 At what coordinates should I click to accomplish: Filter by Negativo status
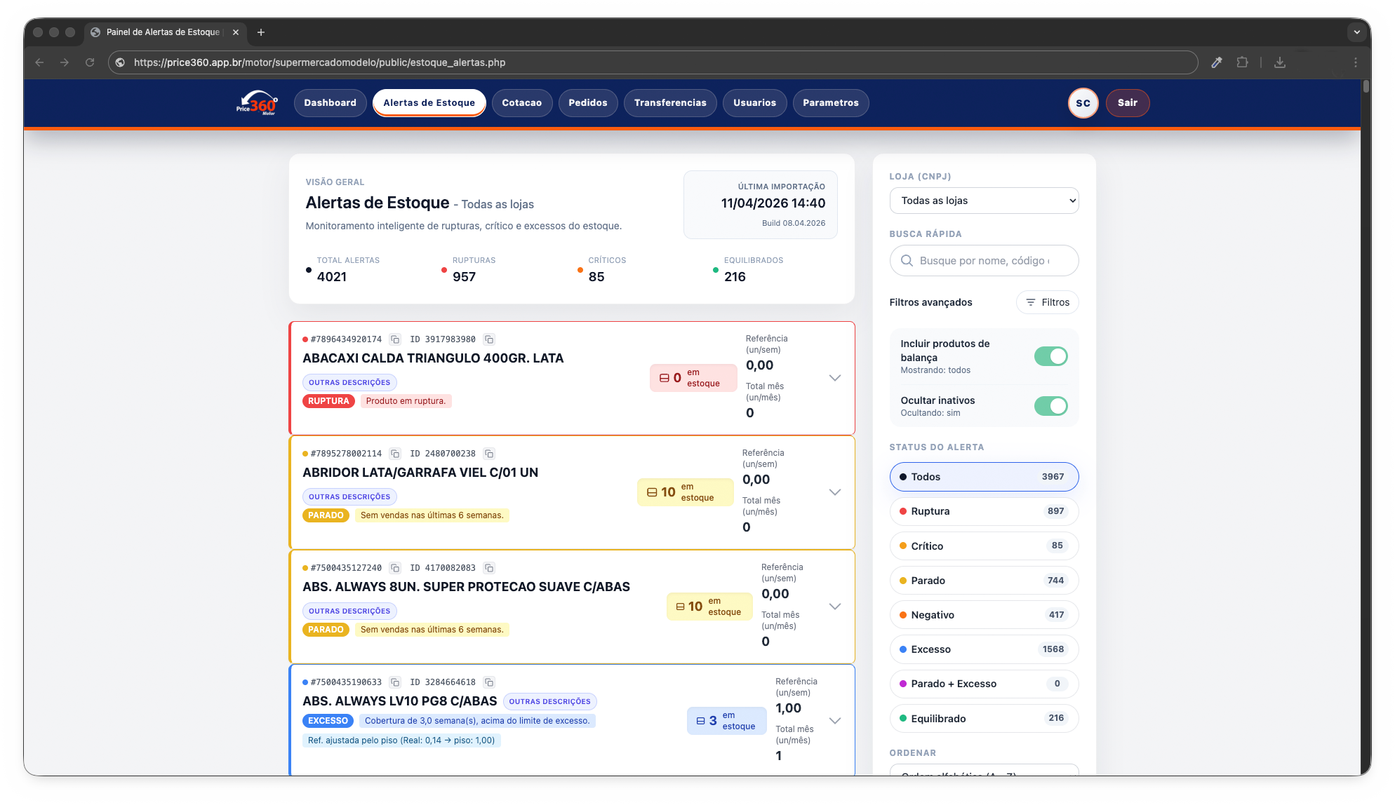pyautogui.click(x=984, y=615)
